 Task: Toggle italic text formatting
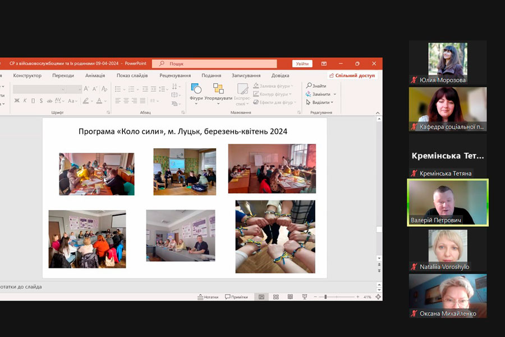(x=26, y=101)
